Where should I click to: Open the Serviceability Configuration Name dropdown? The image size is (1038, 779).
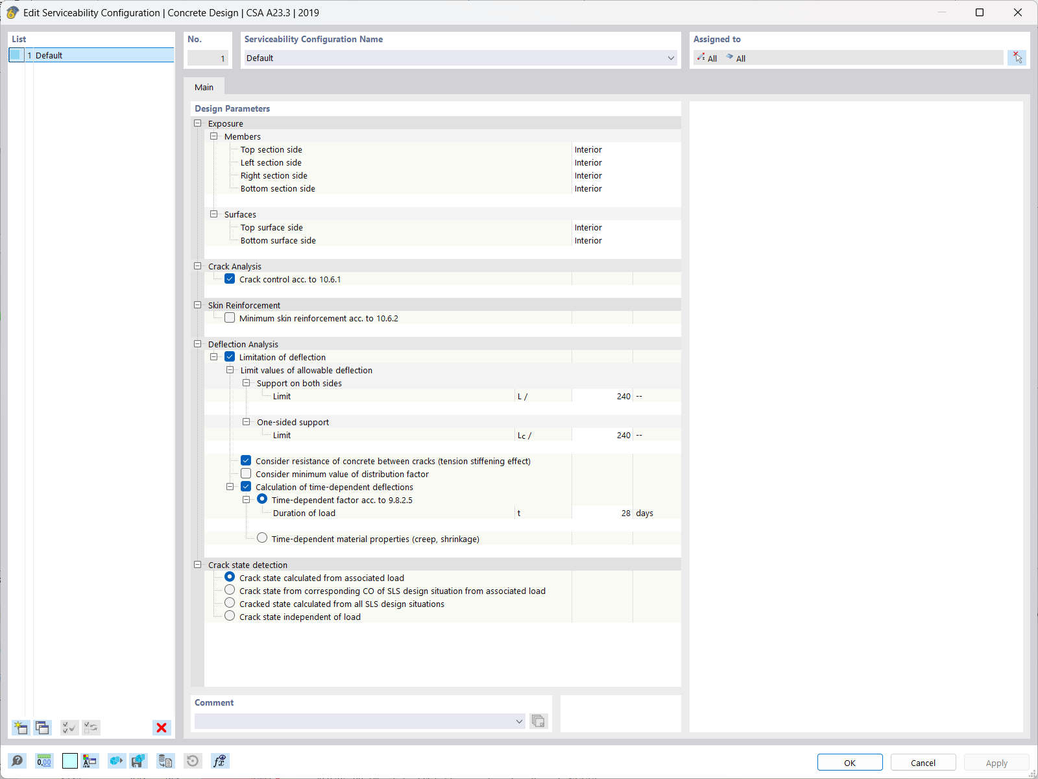(671, 58)
